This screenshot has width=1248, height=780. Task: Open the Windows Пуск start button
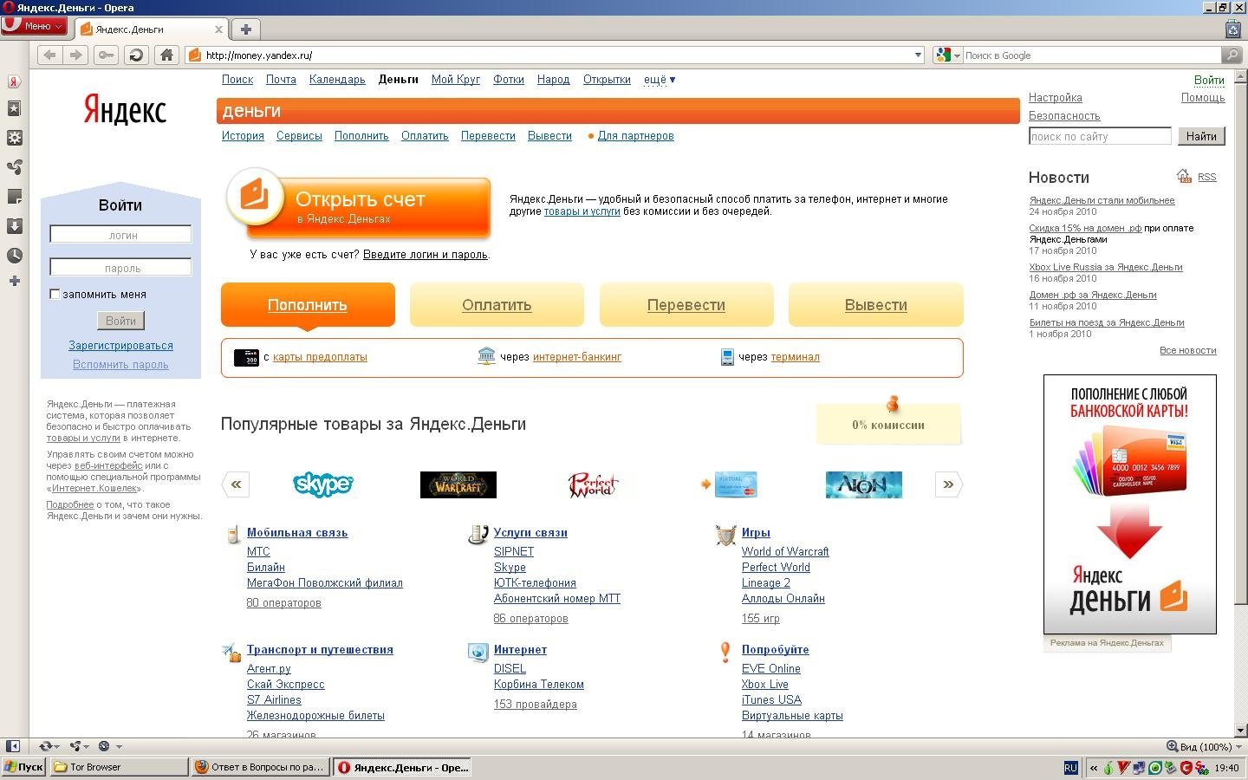[23, 767]
